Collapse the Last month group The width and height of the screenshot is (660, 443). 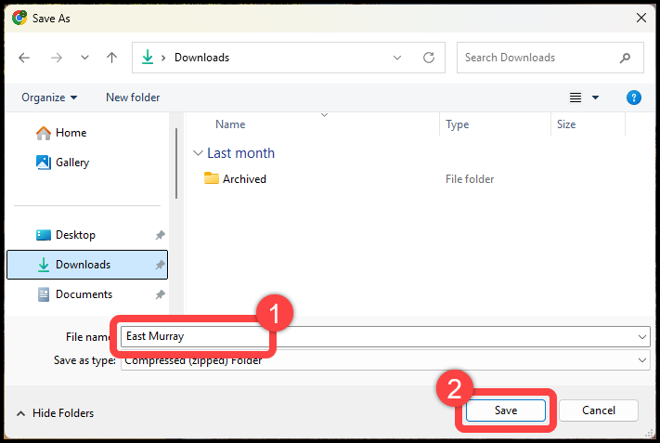[198, 153]
